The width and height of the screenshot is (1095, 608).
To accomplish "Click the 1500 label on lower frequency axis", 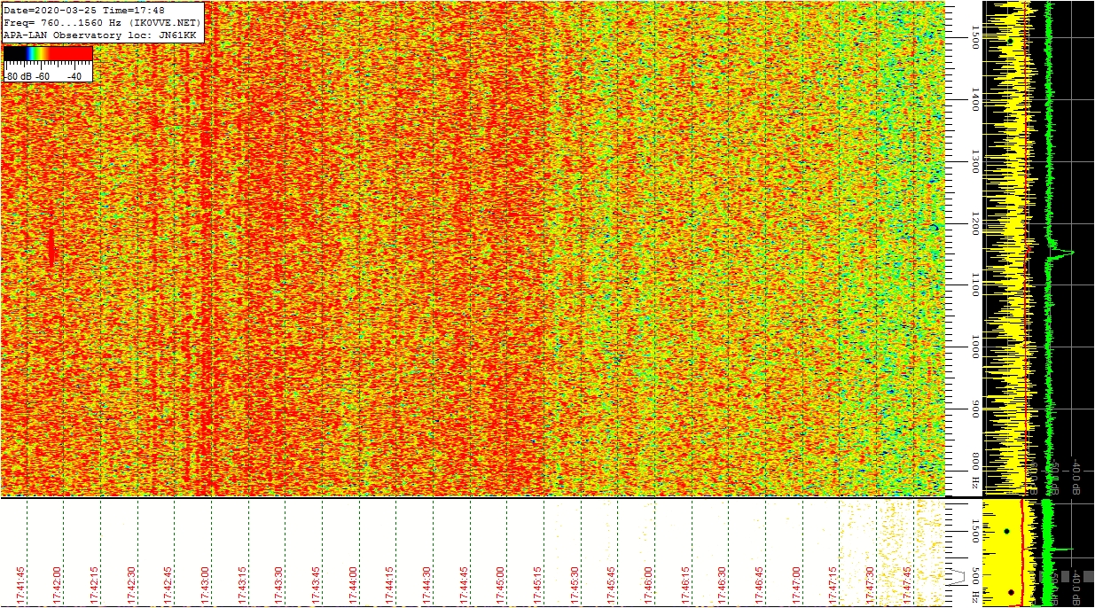I will 975,530.
